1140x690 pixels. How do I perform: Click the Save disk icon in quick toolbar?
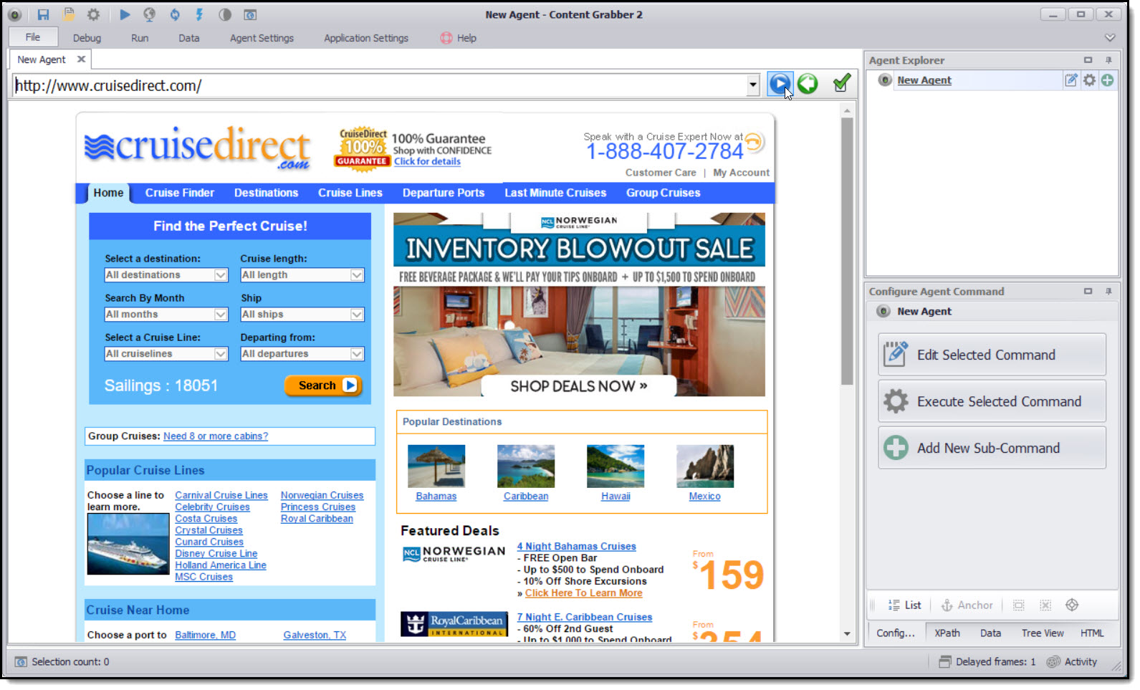point(43,14)
